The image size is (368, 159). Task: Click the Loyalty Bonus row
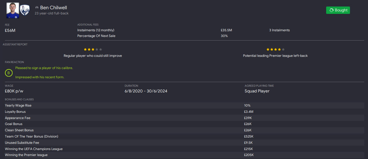coord(15,112)
